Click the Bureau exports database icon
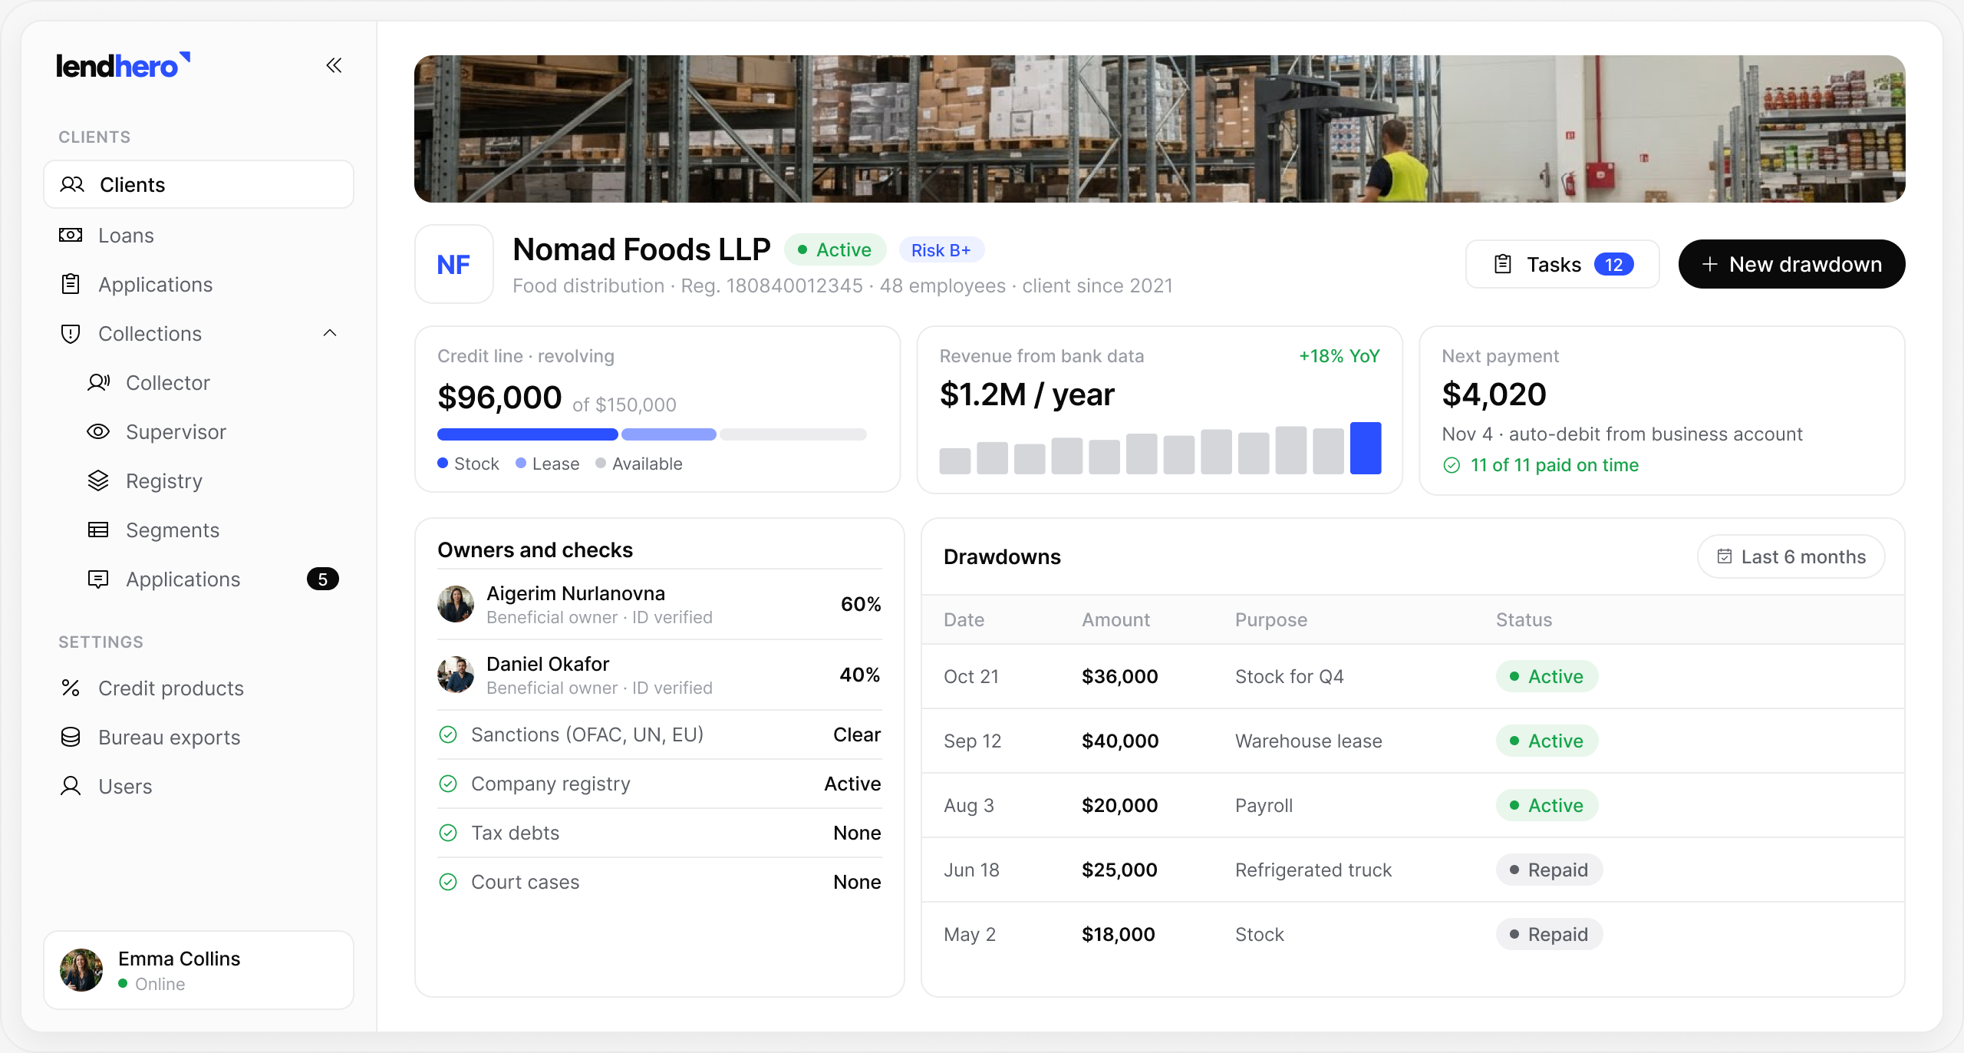This screenshot has height=1053, width=1964. [x=71, y=737]
